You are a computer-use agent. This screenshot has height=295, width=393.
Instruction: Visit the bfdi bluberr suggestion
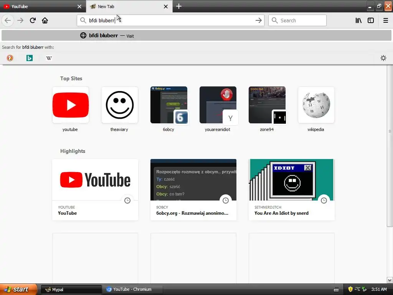[196, 35]
